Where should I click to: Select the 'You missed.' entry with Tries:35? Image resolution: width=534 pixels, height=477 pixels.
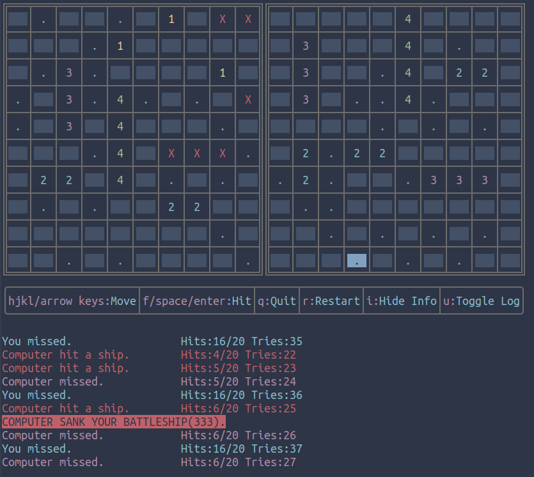[37, 341]
